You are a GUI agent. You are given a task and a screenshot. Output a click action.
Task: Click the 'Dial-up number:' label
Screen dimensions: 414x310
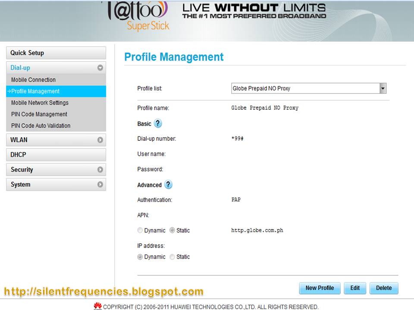tap(157, 139)
